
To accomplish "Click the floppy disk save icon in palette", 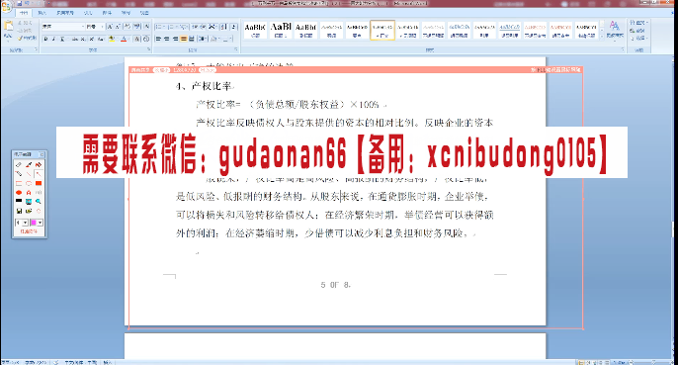I will coord(19,211).
